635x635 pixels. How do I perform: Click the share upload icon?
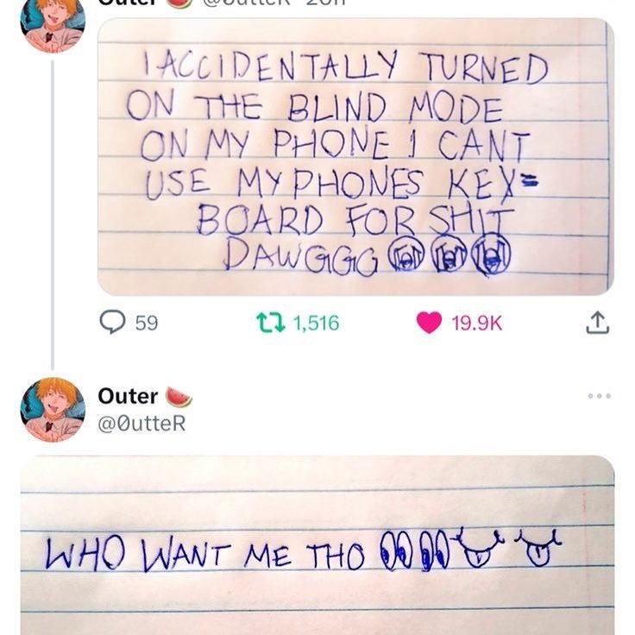click(x=597, y=323)
